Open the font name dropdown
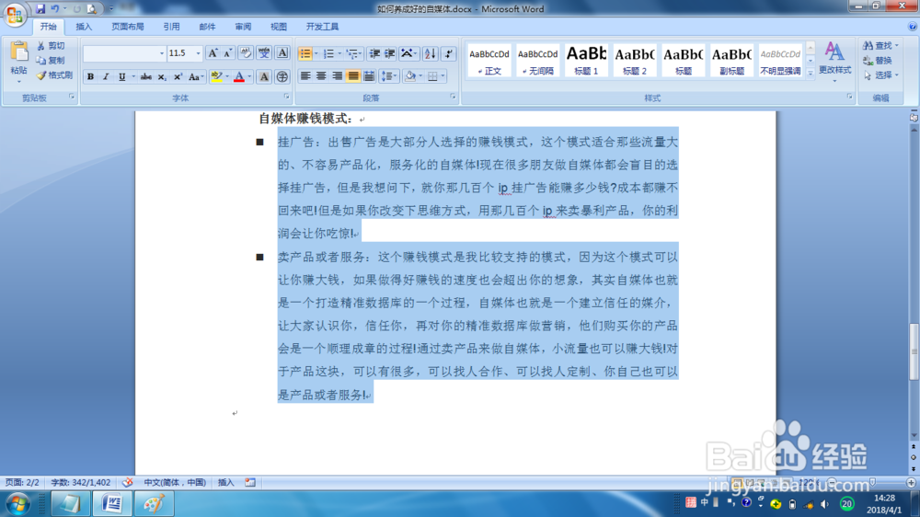 [x=162, y=53]
